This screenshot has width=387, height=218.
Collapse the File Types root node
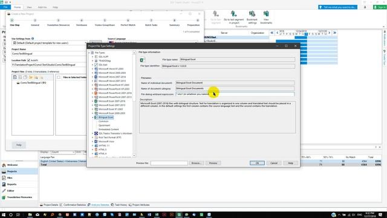pos(89,53)
